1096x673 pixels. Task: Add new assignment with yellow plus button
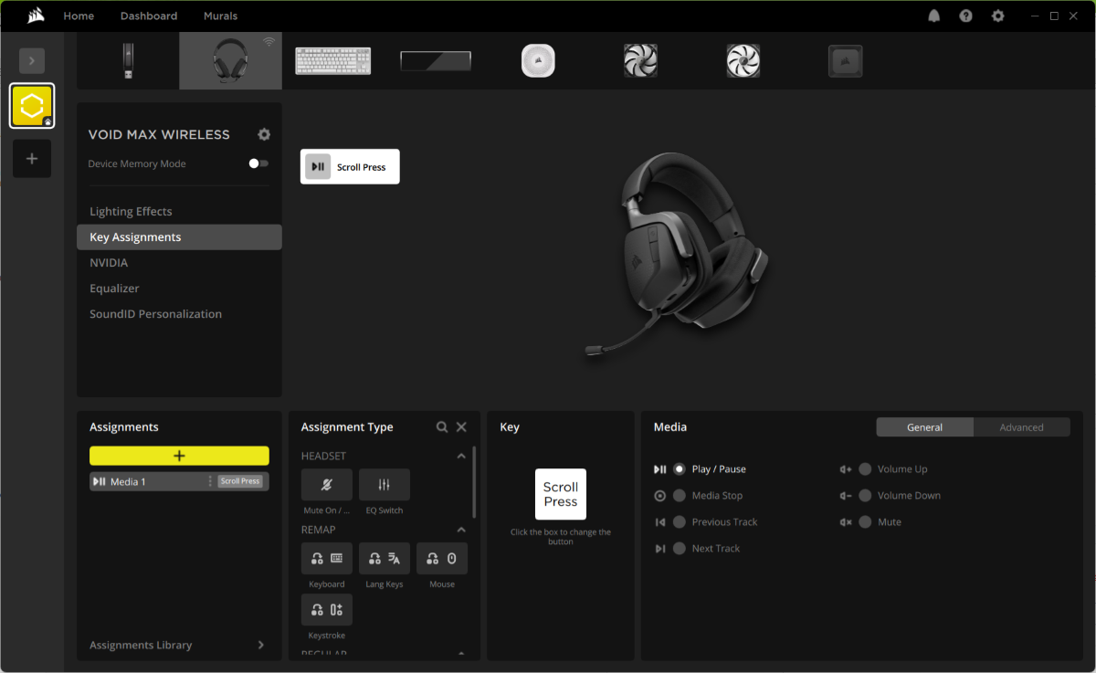click(x=179, y=456)
